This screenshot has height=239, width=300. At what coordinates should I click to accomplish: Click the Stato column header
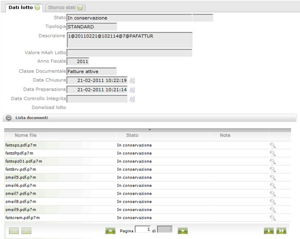click(132, 135)
